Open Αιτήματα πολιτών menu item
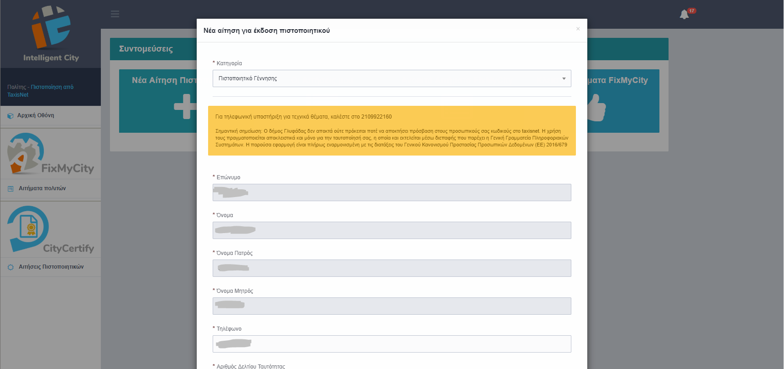The image size is (784, 369). pyautogui.click(x=42, y=188)
